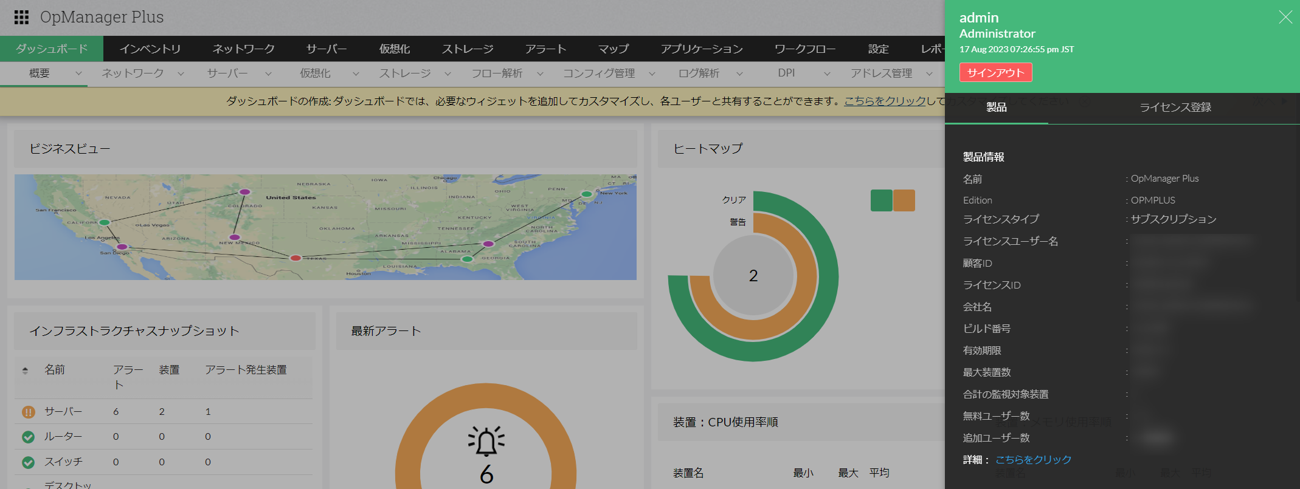The image size is (1300, 489).
Task: Expand the フロー解析 dropdown arrow
Action: 540,74
